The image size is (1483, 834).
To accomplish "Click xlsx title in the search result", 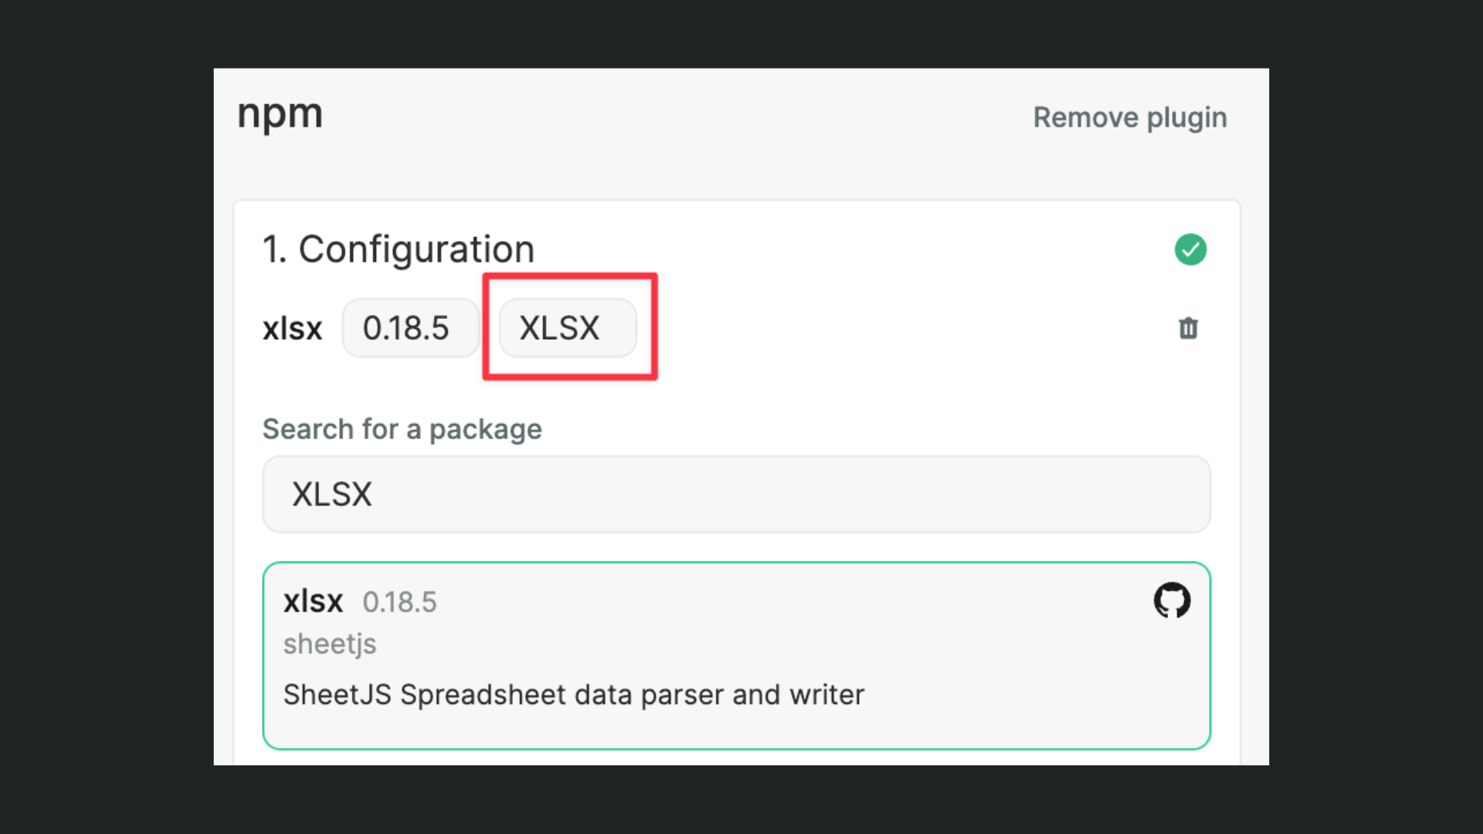I will tap(313, 602).
